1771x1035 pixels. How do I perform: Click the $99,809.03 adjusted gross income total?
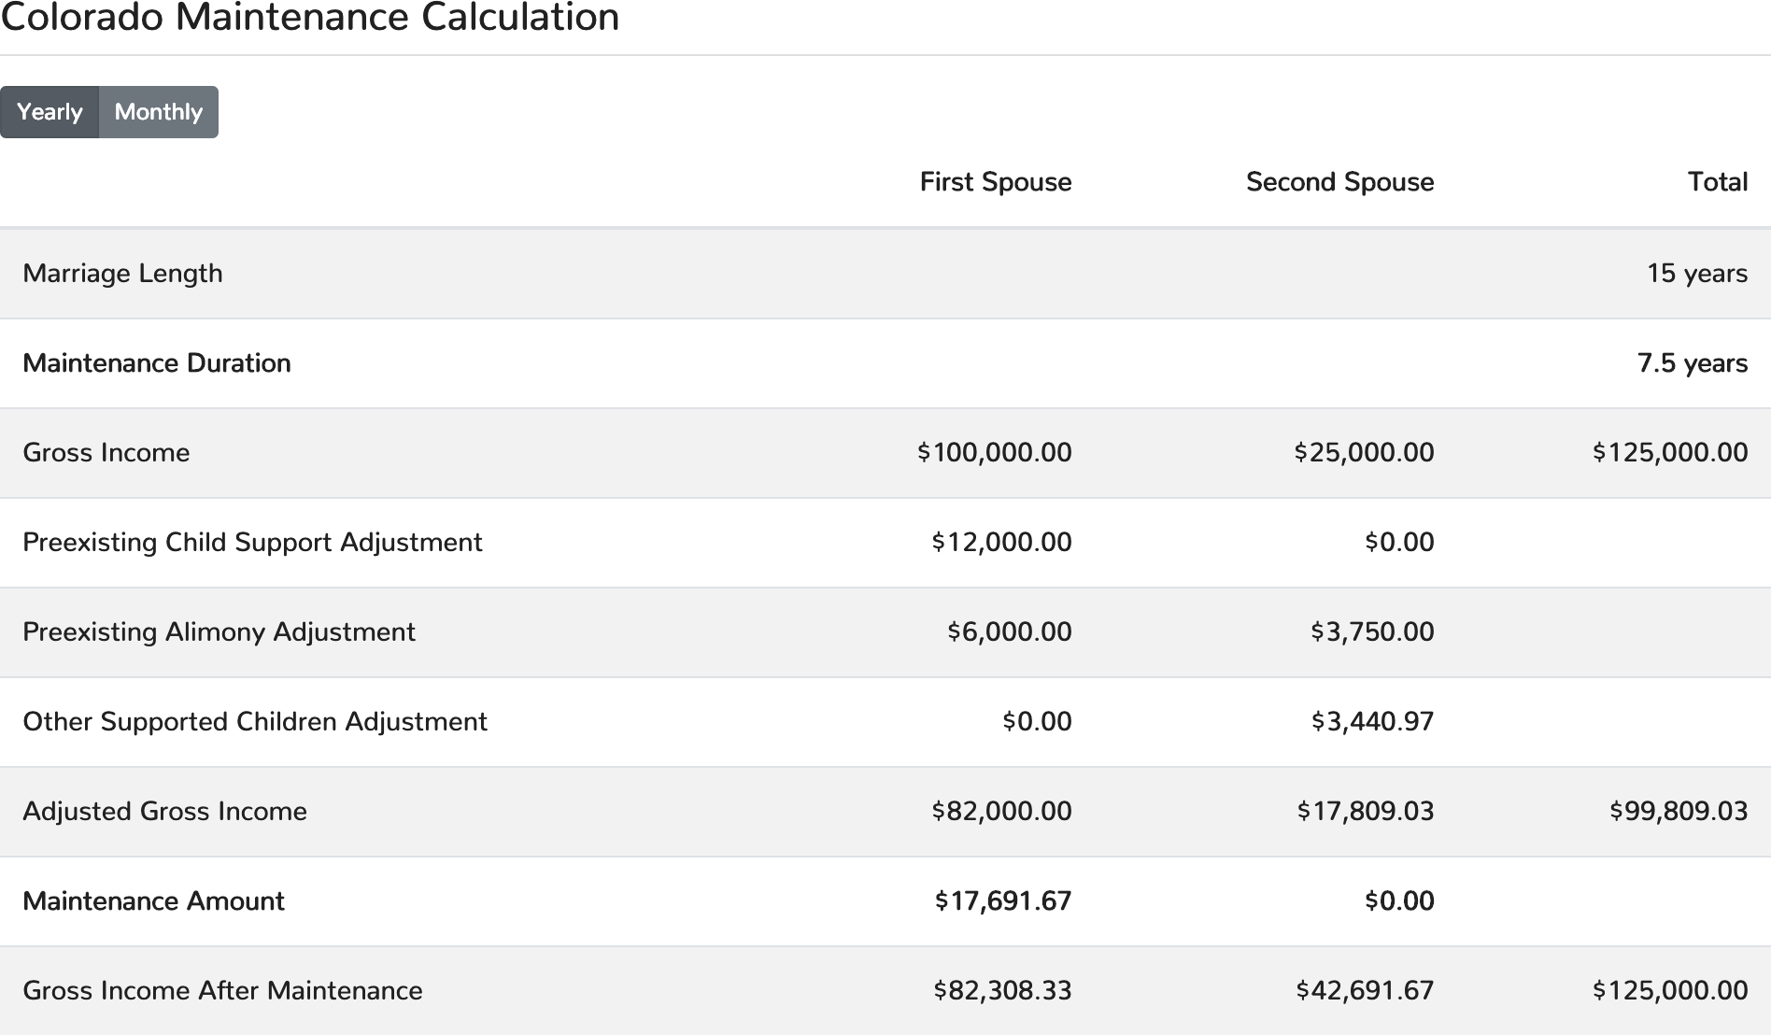(x=1678, y=812)
